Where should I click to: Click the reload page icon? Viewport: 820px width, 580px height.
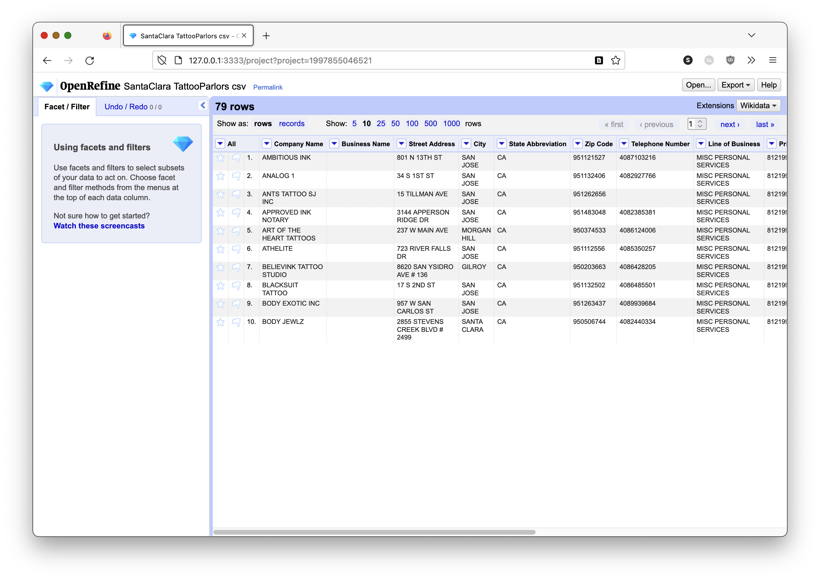90,60
